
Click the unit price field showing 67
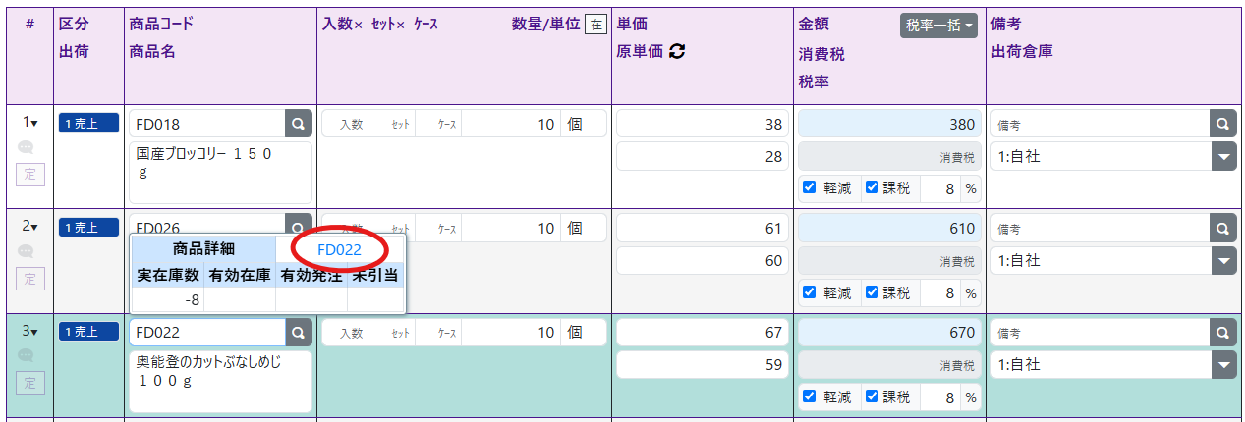tap(702, 333)
